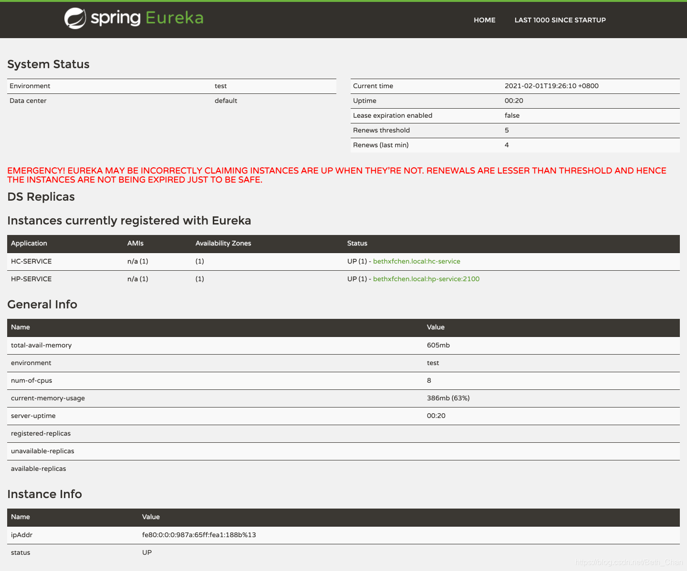
Task: Click the 'registered-replicas' row name
Action: [x=41, y=433]
